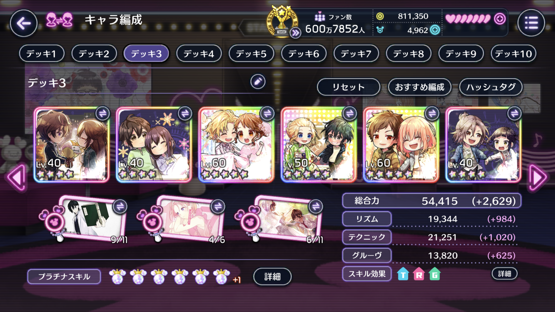Swap the 9/11 support card

pos(120,206)
